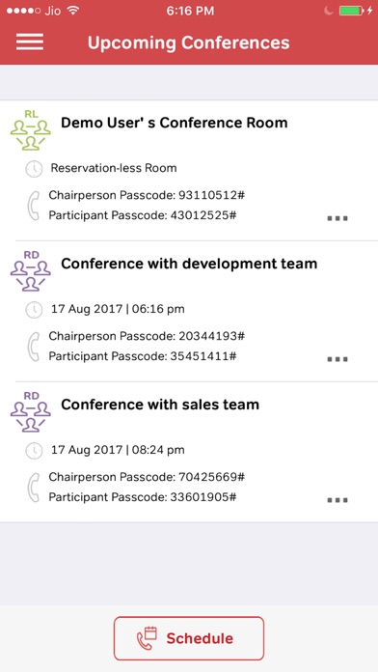Screen dimensions: 378x672
Task: Open more options for development team conference
Action: [337, 359]
